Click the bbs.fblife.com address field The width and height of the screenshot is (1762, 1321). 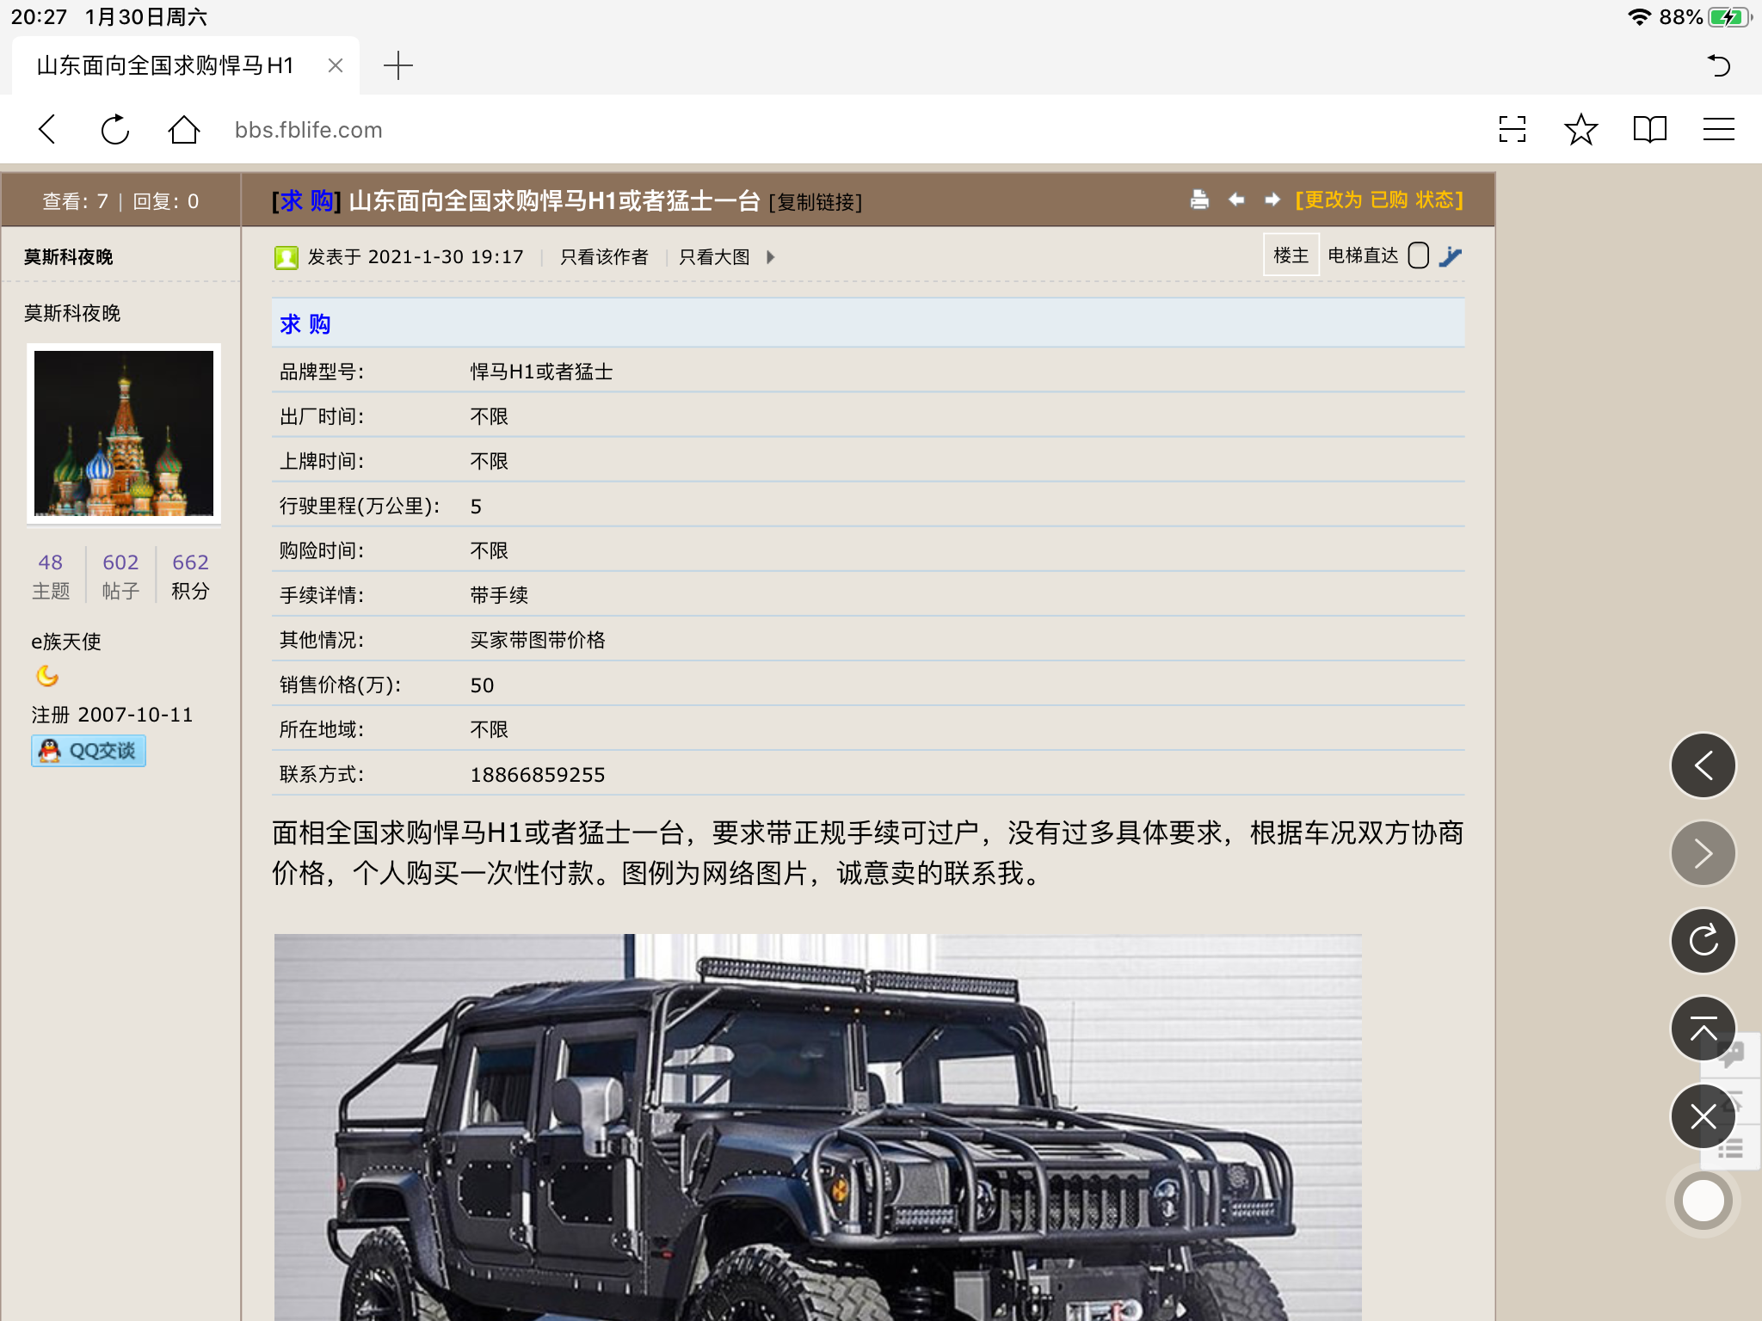coord(308,130)
